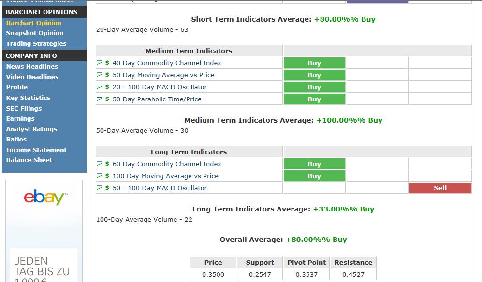Click dollar icon for 60 Day Commodity Channel Index
Screen dimensions: 482x282
pos(107,164)
